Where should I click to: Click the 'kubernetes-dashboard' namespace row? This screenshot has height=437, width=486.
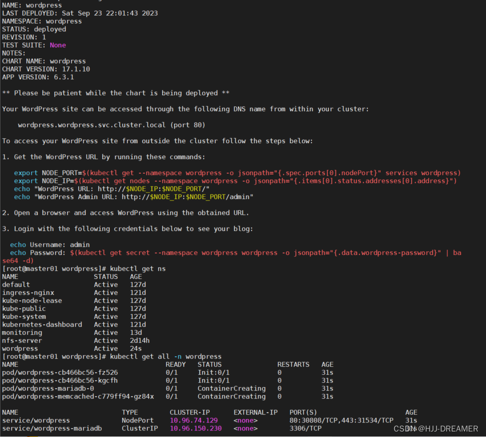[x=74, y=325]
